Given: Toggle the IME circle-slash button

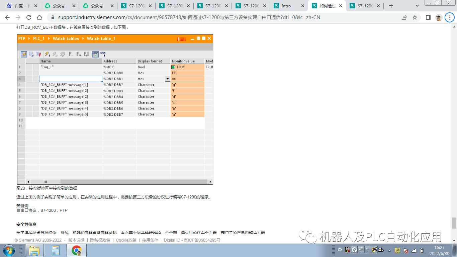Looking at the screenshot, I should coord(354,250).
